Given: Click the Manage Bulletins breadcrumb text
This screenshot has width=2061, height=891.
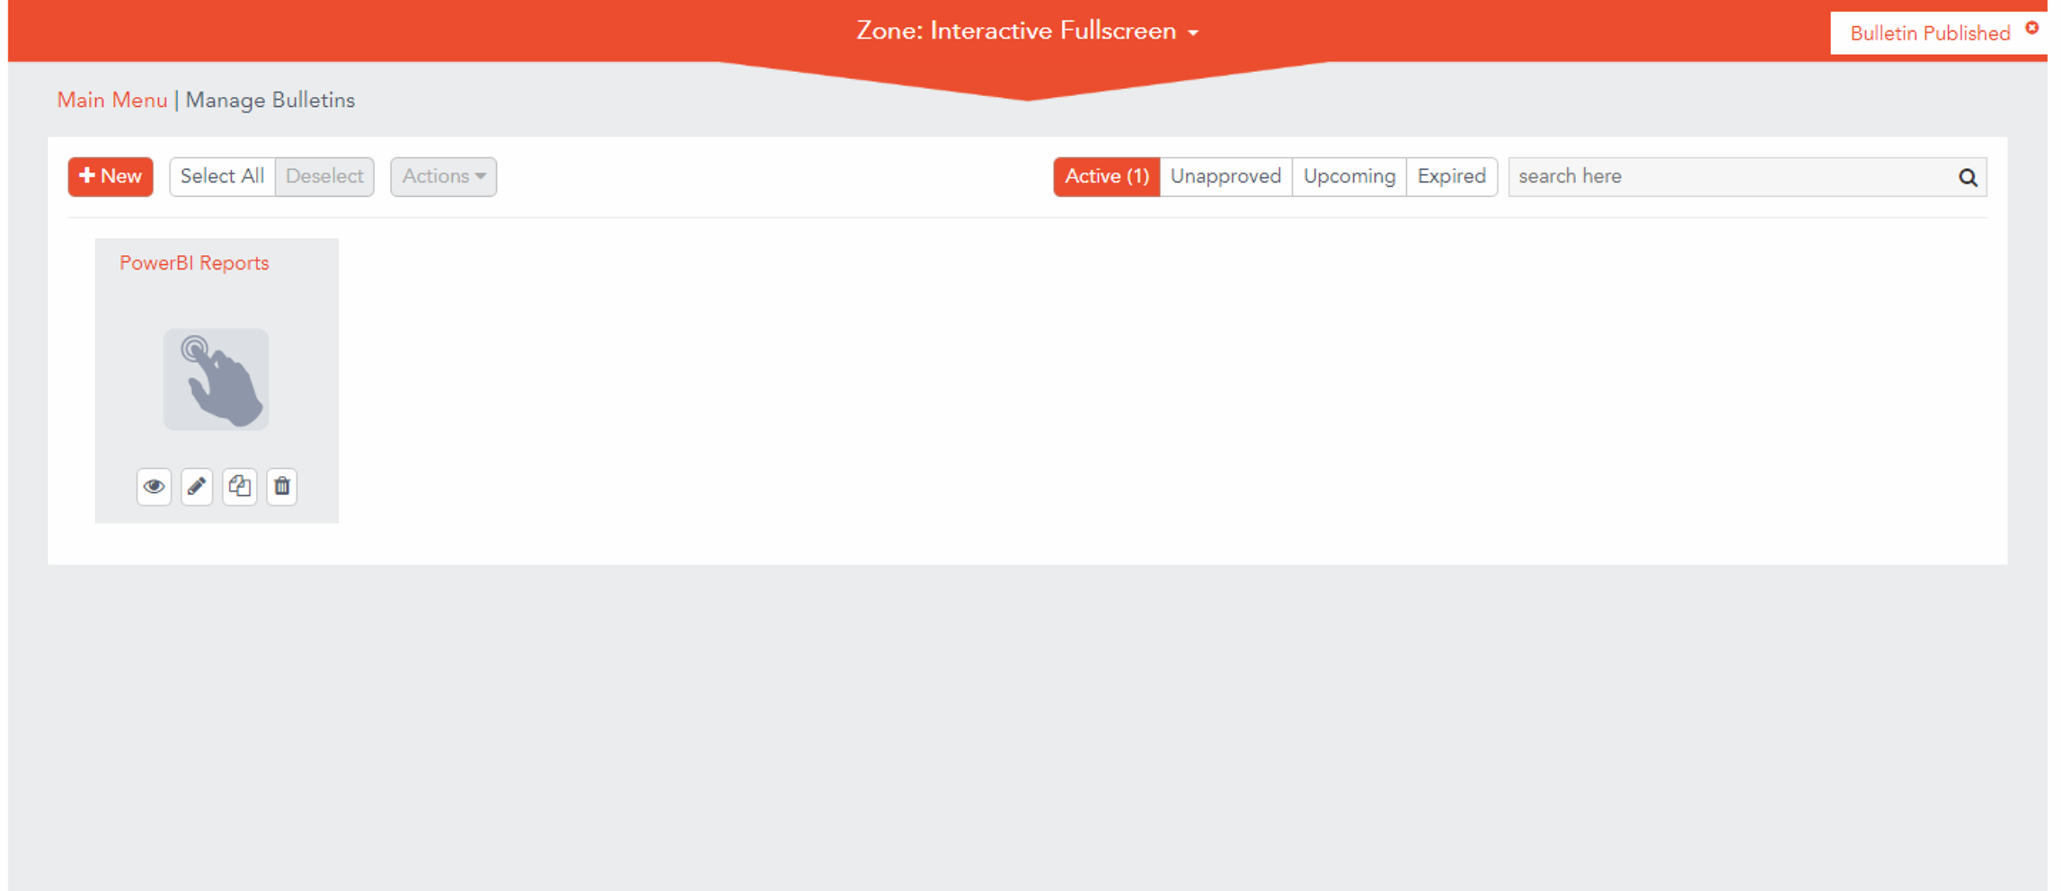Looking at the screenshot, I should click(x=270, y=101).
